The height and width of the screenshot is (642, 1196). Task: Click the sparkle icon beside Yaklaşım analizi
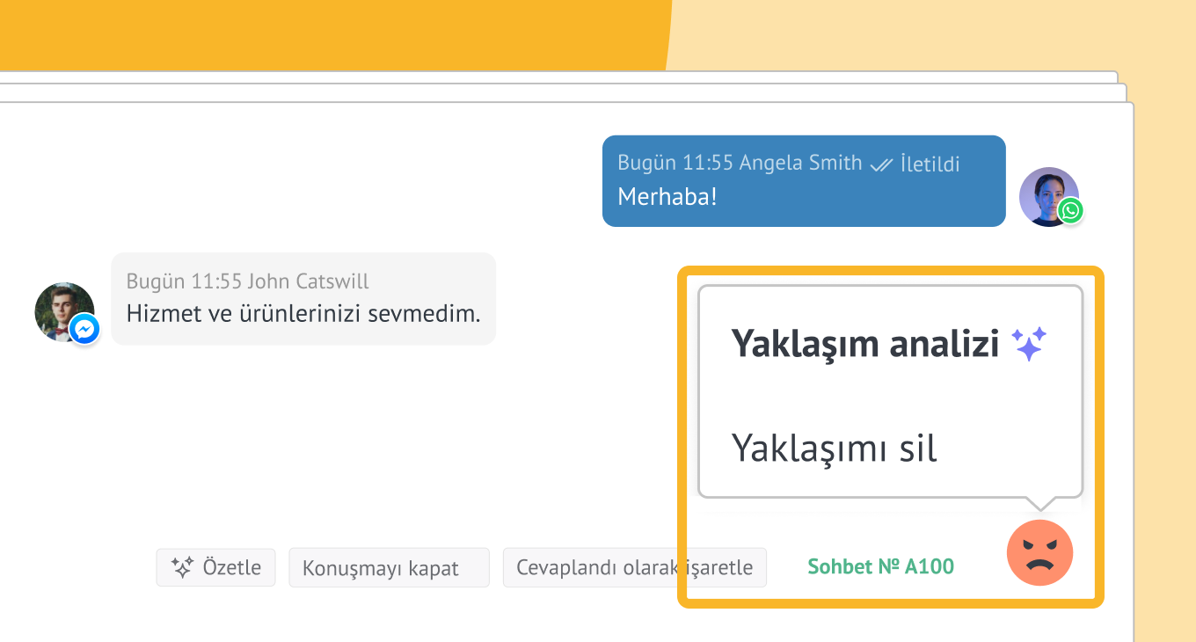click(1029, 344)
